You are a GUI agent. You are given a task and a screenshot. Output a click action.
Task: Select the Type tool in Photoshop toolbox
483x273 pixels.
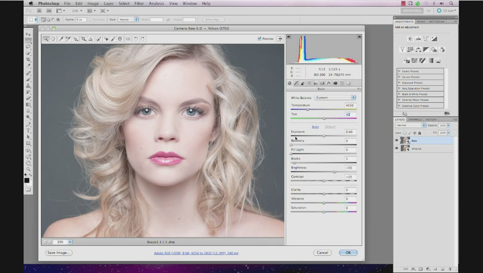(x=28, y=131)
